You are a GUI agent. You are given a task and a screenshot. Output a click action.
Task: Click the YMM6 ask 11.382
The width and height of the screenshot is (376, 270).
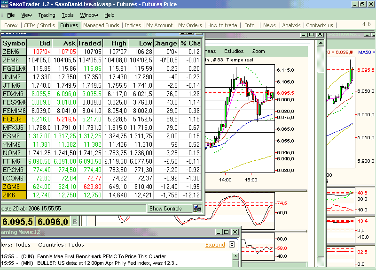[65, 144]
